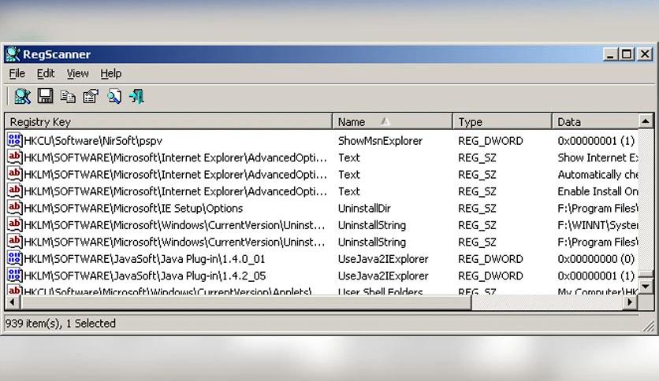
Task: Click the REG_DWORD type of ShowMsnExplorer row
Action: point(490,141)
